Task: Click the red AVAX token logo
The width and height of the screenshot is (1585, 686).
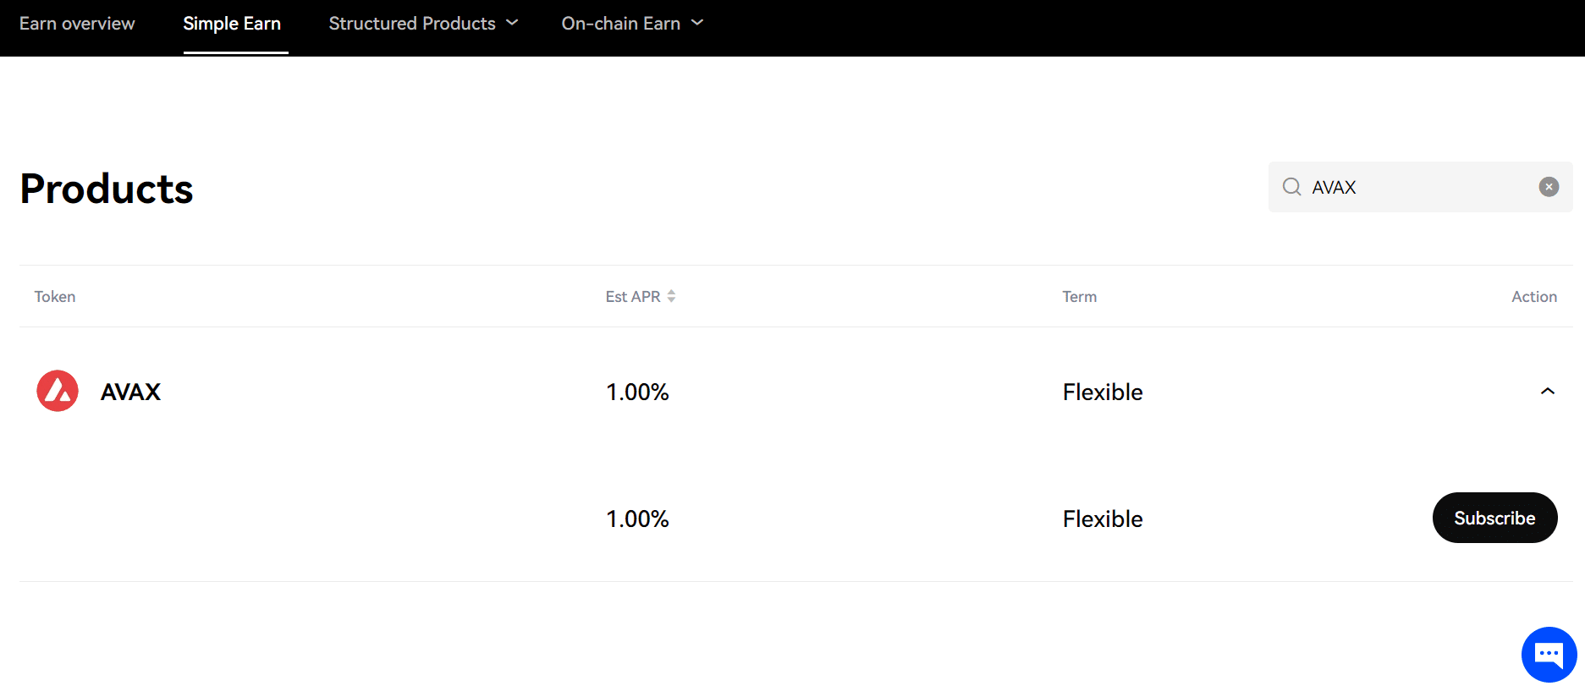Action: [x=58, y=391]
